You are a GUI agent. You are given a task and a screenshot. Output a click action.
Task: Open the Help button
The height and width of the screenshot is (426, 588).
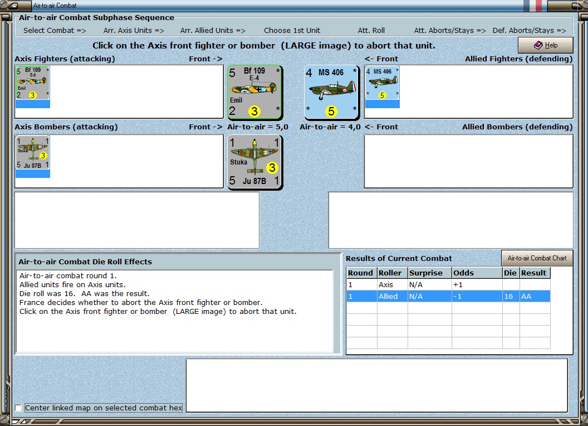point(545,45)
